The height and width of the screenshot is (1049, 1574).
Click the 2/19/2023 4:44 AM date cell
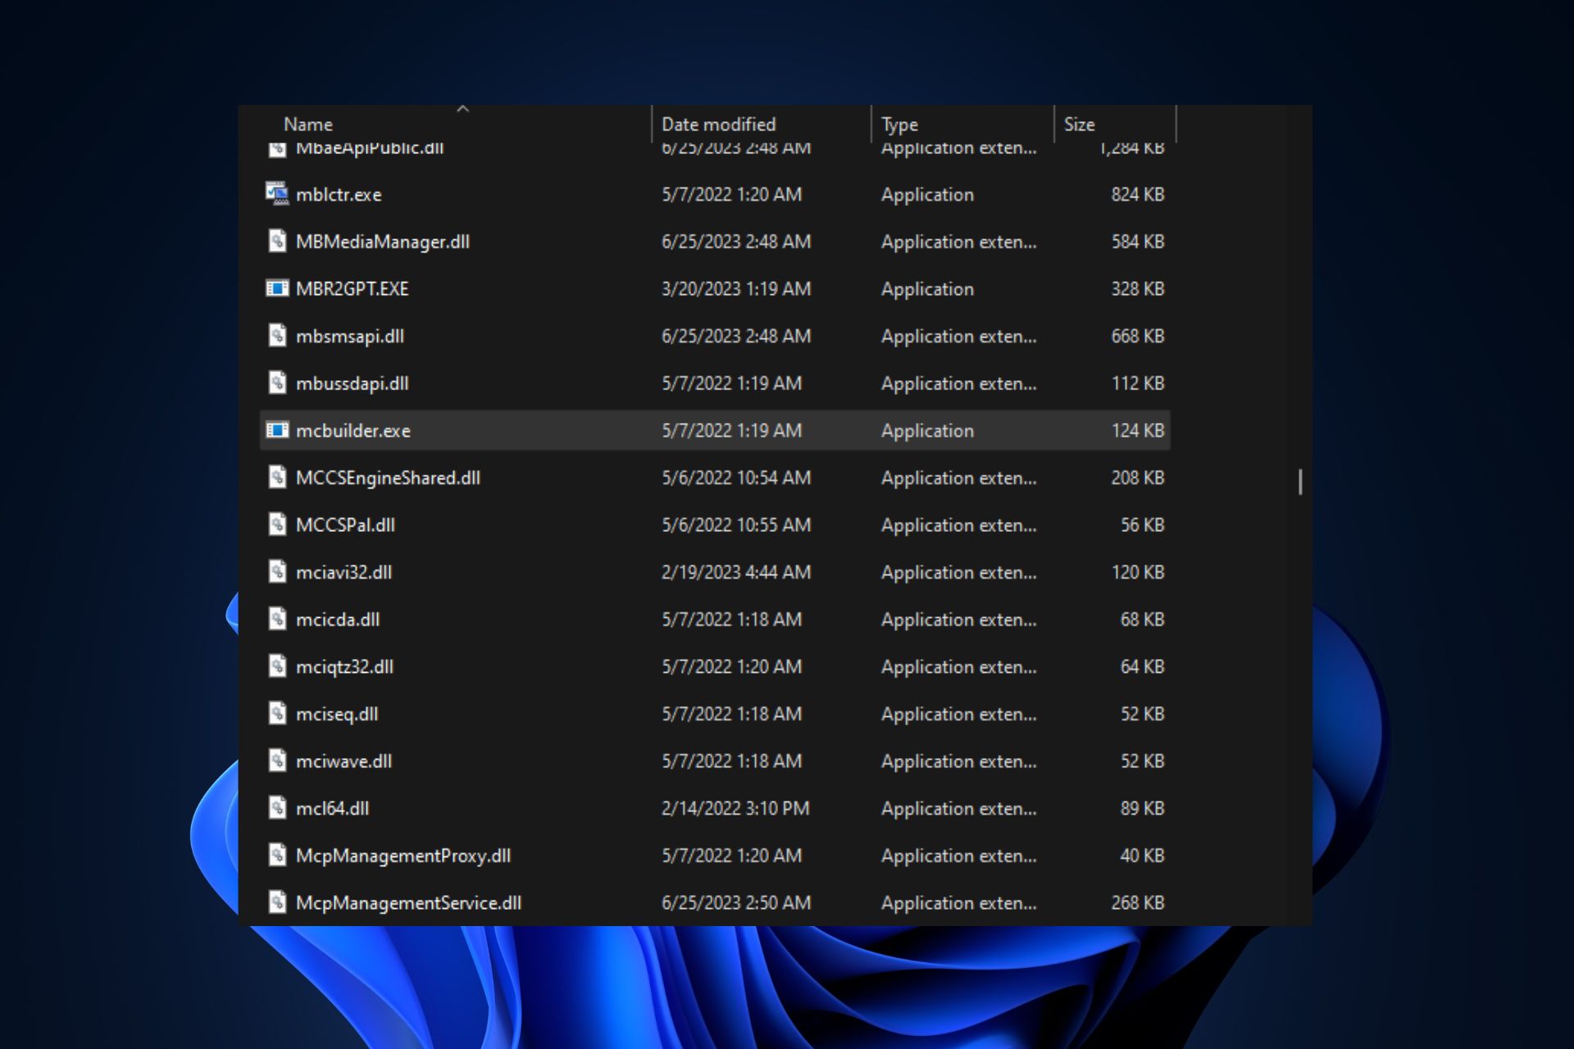coord(736,573)
